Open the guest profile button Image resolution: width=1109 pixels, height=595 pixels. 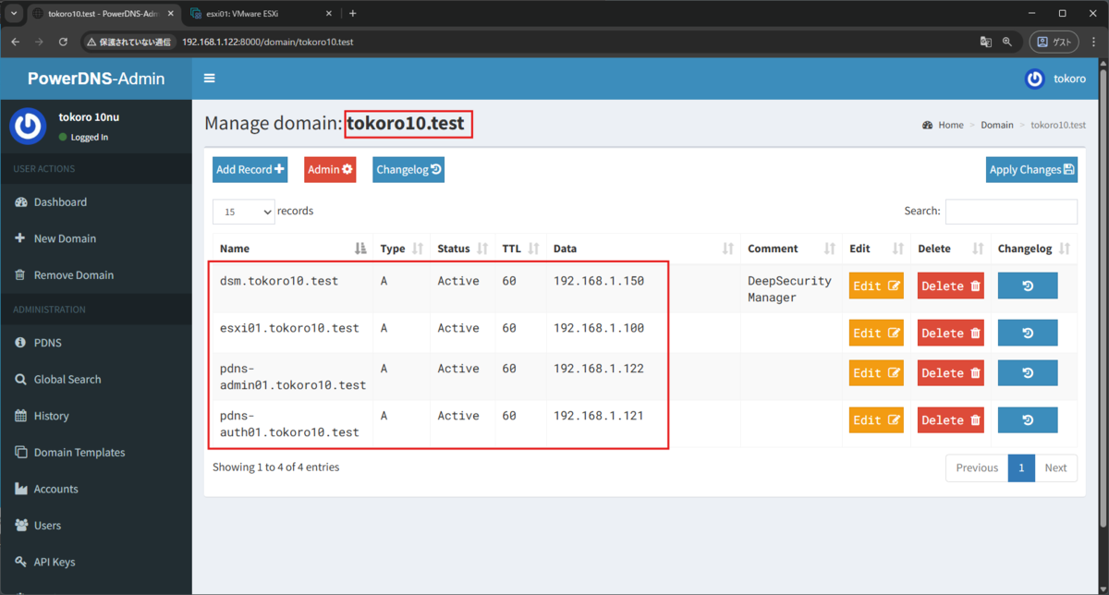click(x=1054, y=42)
